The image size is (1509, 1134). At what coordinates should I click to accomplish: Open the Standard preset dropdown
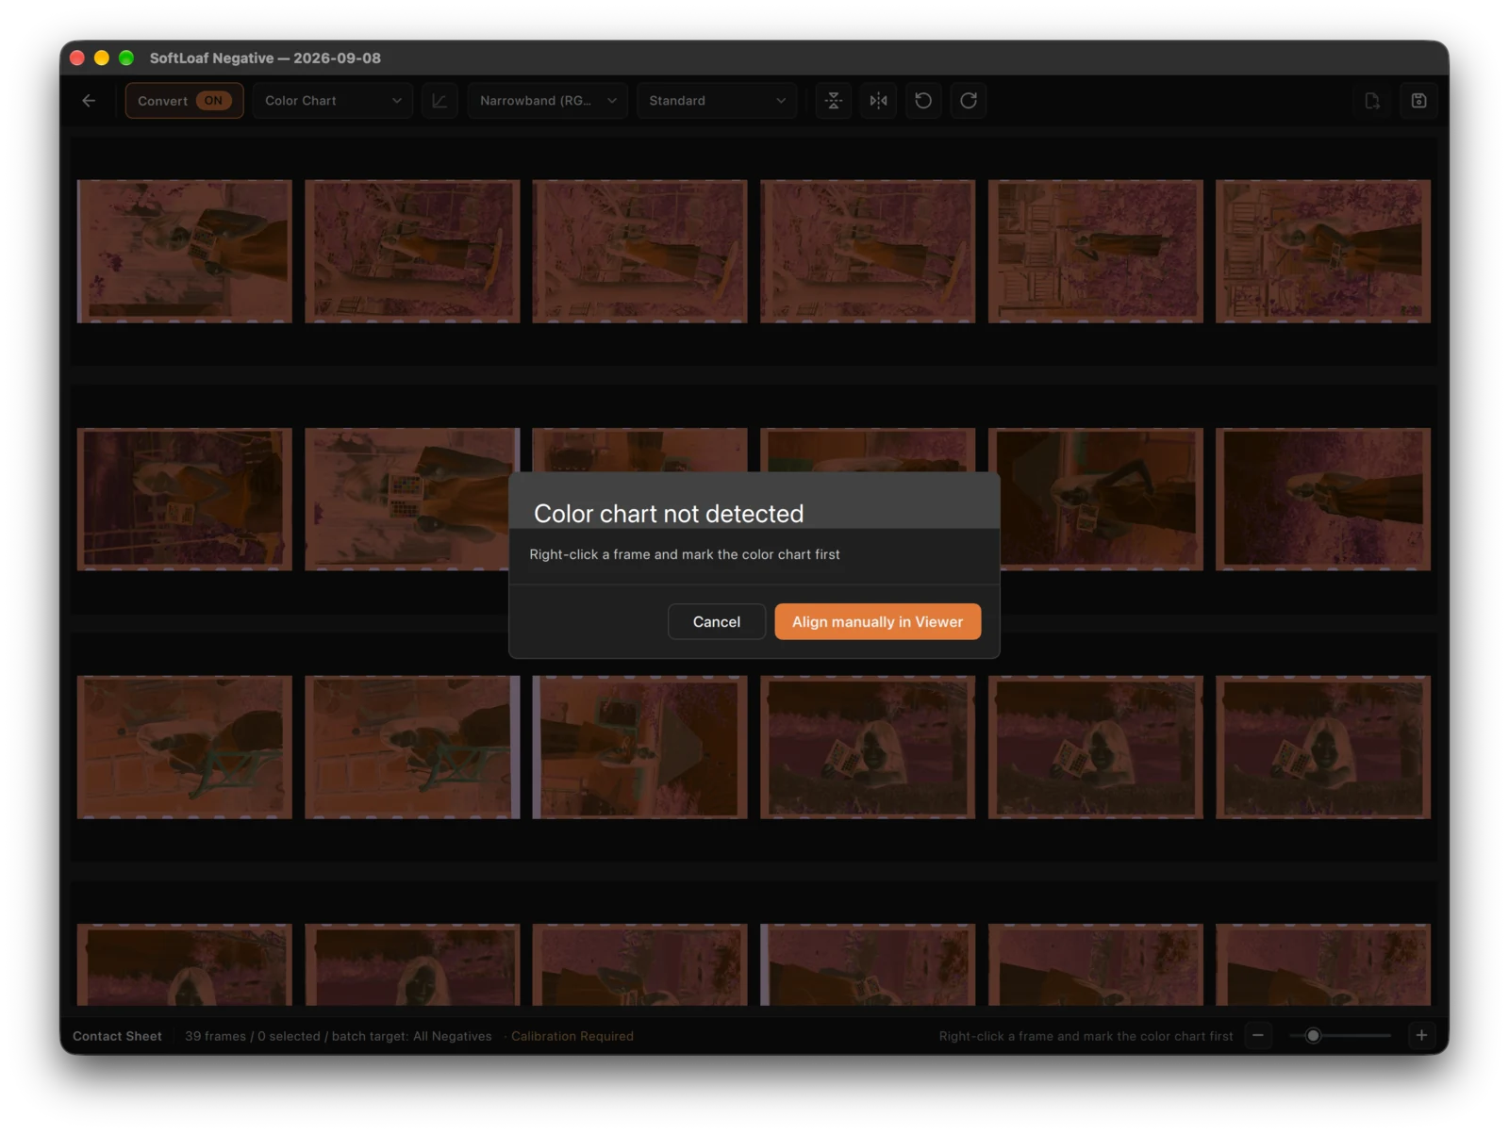pyautogui.click(x=717, y=101)
